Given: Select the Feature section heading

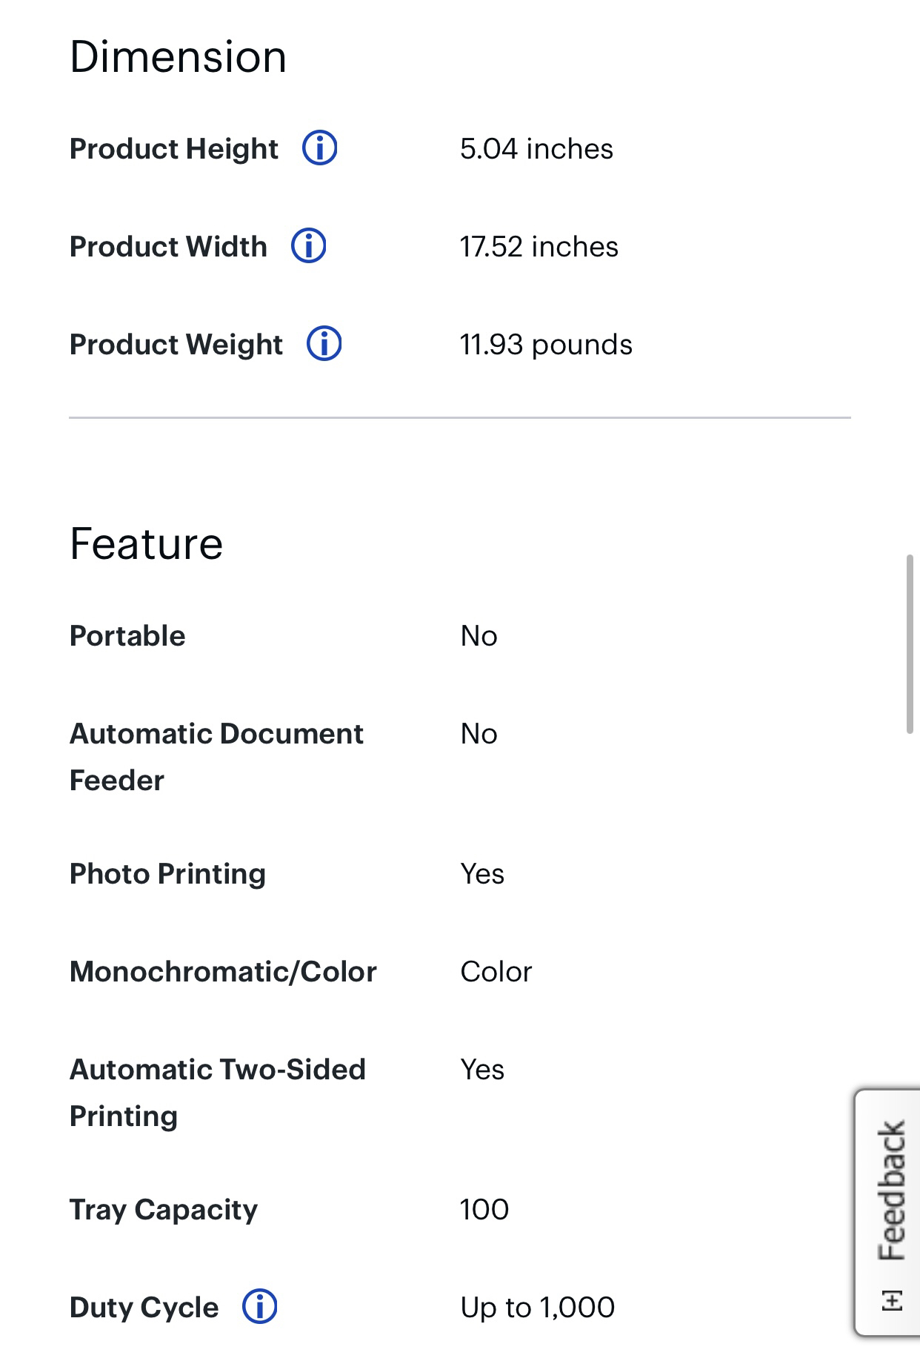Looking at the screenshot, I should click(x=146, y=543).
